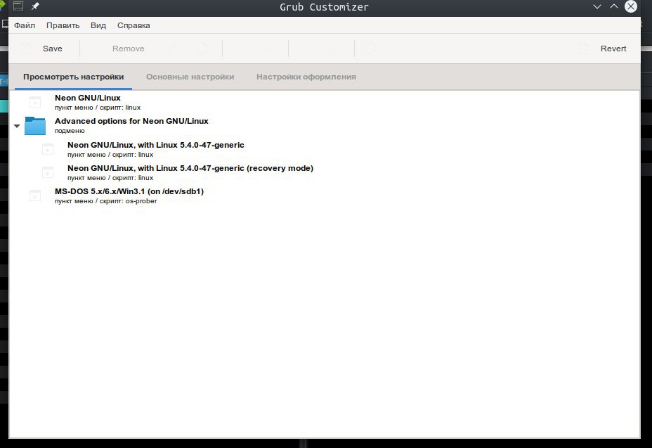Click the entry icon beside recovery mode entry
The height and width of the screenshot is (448, 652).
[48, 172]
